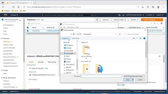
Task: Open browser settings and more menu
Action: [x=164, y=7]
